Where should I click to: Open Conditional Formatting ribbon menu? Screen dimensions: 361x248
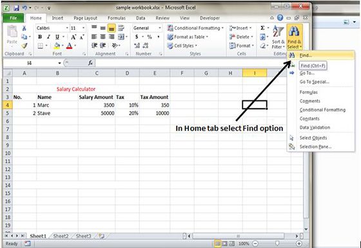(195, 28)
